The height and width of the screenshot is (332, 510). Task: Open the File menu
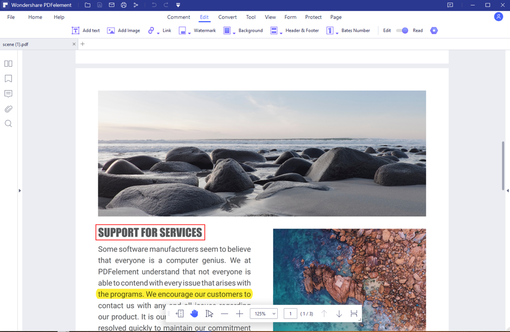11,17
